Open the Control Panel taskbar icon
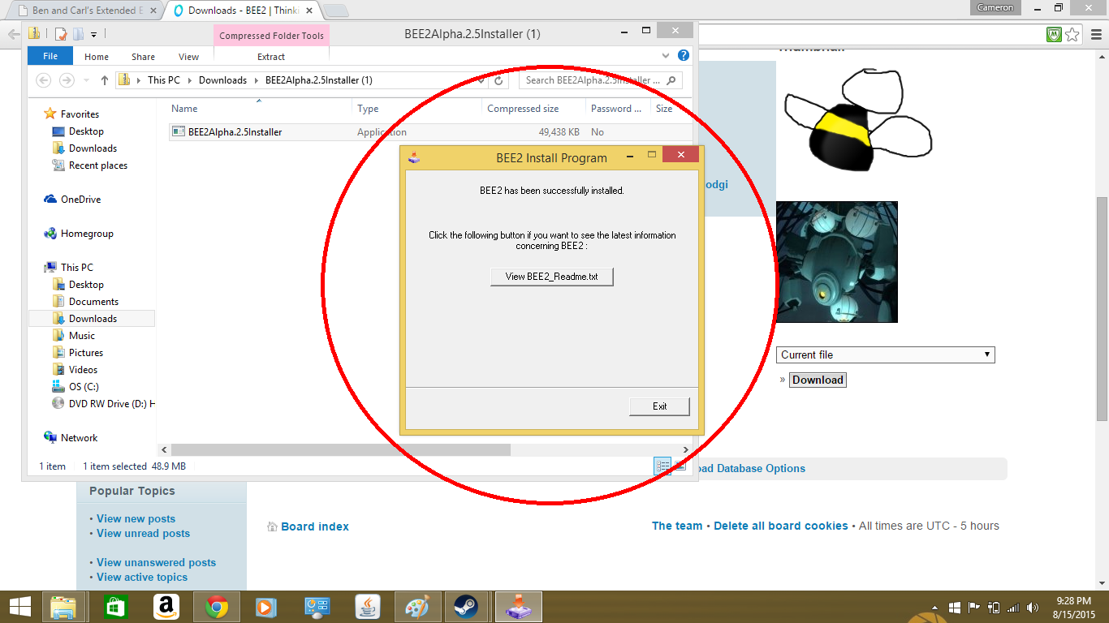Screen dimensions: 1109x623 click(317, 607)
